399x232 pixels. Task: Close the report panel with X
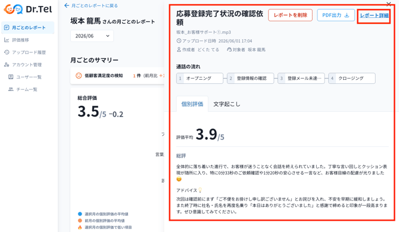point(388,4)
